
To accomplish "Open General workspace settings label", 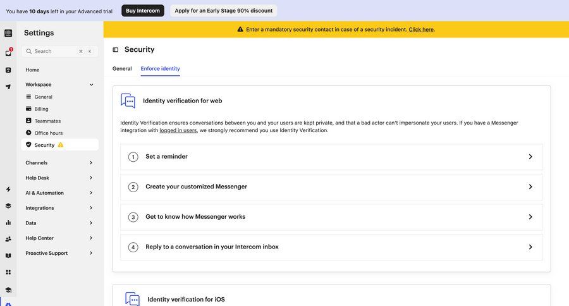I will click(x=43, y=97).
